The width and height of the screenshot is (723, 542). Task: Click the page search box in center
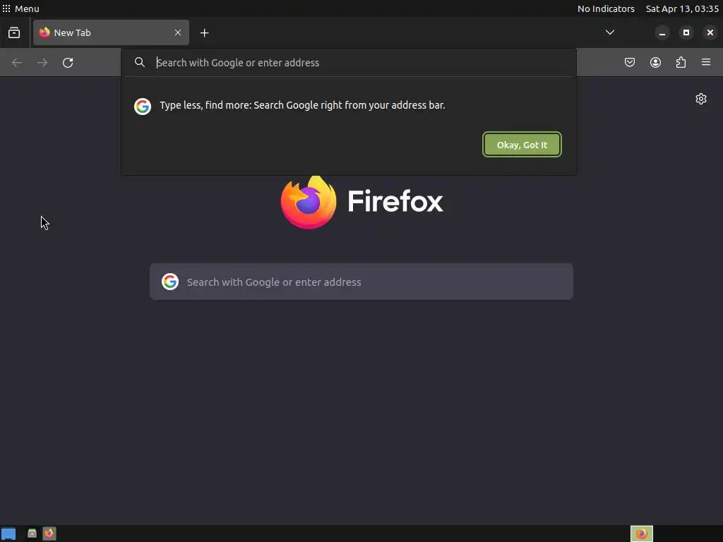pos(361,282)
